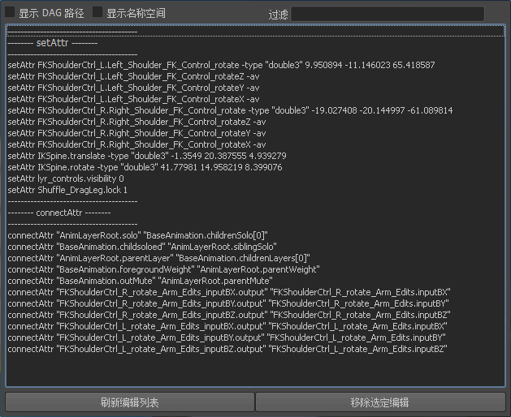This screenshot has width=511, height=417.
Task: Pick the setAttr lyr_controls.visibility 0 entry
Action: coord(66,178)
